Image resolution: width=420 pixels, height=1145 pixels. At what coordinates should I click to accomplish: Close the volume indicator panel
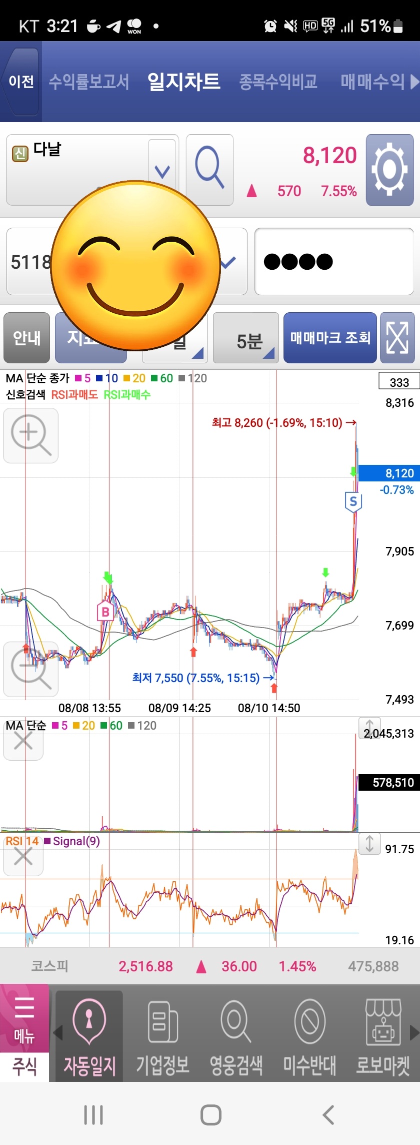(23, 740)
